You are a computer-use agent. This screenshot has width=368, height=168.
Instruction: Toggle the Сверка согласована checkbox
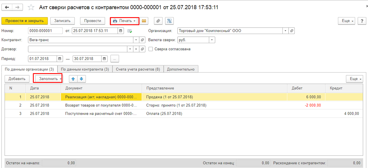pos(151,49)
